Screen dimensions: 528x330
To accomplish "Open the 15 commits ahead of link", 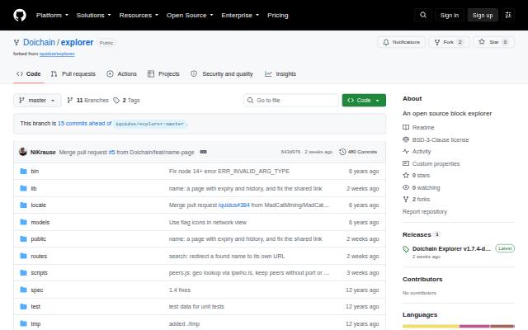I will 84,123.
